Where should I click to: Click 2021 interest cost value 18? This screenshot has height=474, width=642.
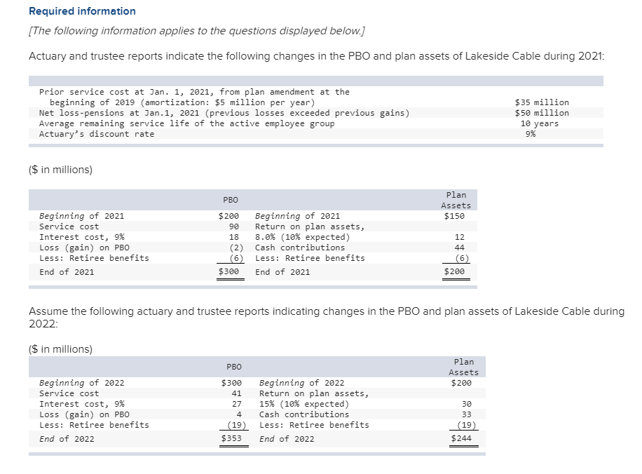tap(234, 237)
